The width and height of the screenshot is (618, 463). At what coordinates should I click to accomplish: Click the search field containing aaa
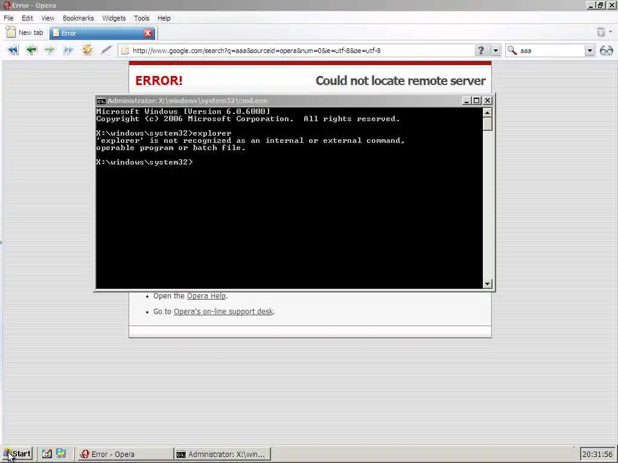551,51
